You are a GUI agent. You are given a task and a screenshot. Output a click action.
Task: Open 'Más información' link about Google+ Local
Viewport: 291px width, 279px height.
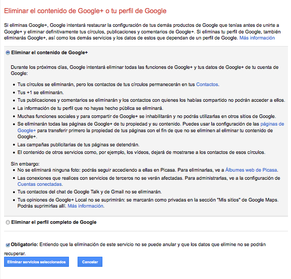(x=86, y=206)
